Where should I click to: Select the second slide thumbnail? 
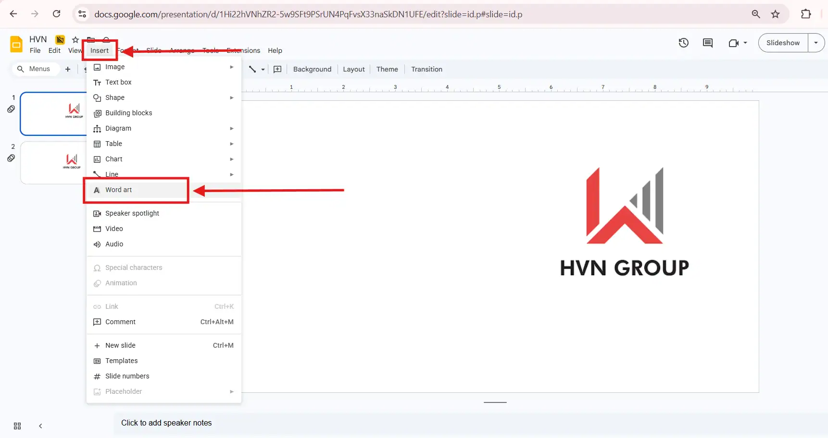pos(54,162)
